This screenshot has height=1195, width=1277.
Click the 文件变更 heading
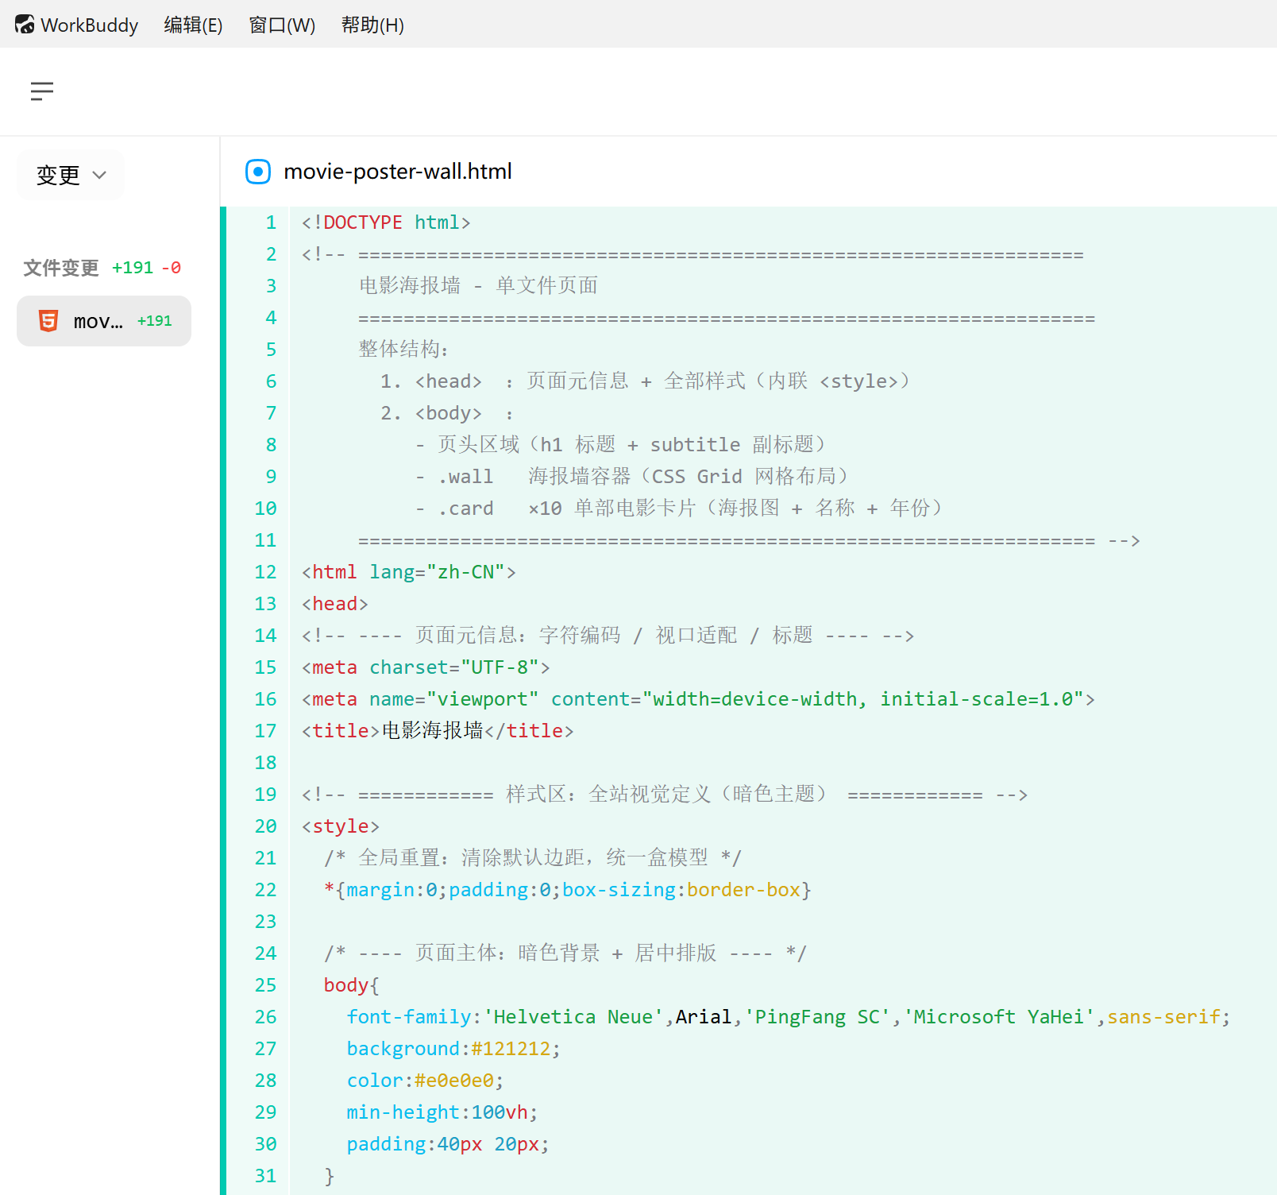click(61, 268)
